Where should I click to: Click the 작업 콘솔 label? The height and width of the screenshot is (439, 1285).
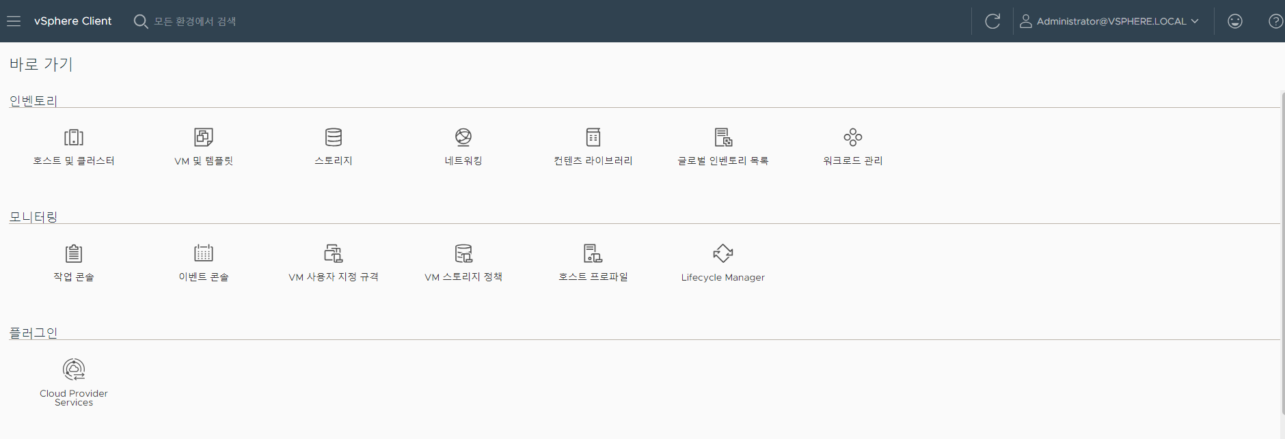pyautogui.click(x=74, y=277)
